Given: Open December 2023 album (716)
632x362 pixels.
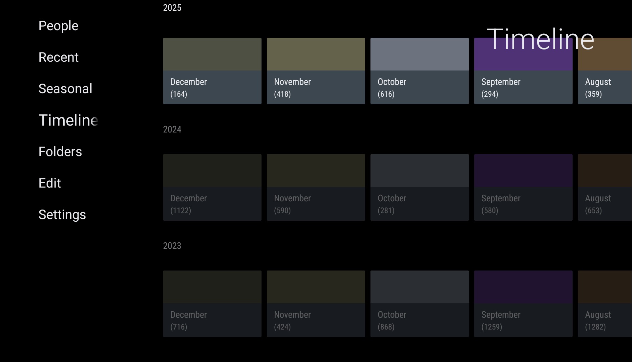Looking at the screenshot, I should [212, 304].
